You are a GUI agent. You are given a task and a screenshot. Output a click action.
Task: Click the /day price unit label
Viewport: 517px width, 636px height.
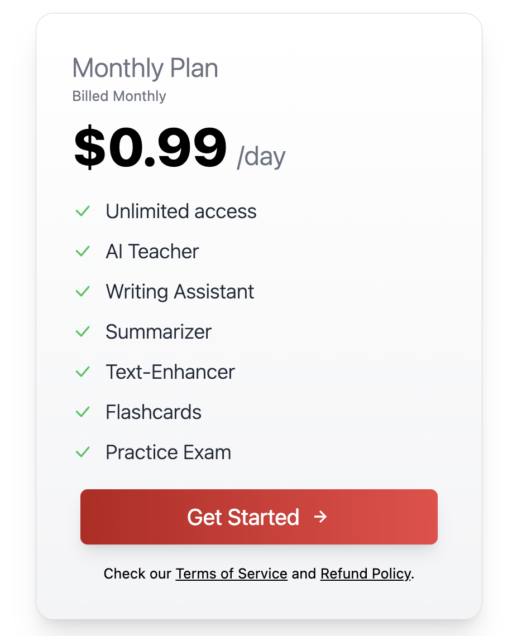tap(261, 157)
